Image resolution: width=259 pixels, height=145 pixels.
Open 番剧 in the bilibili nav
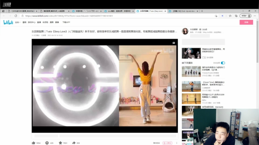(x=24, y=22)
